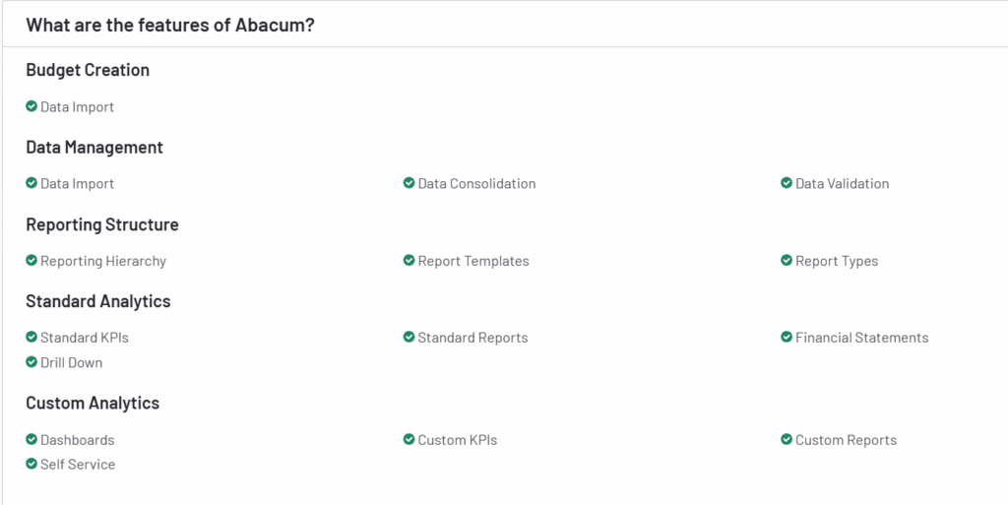Screen dimensions: 1008x505
Task: Click the check icon beside Reporting Hierarchy
Action: click(31, 260)
